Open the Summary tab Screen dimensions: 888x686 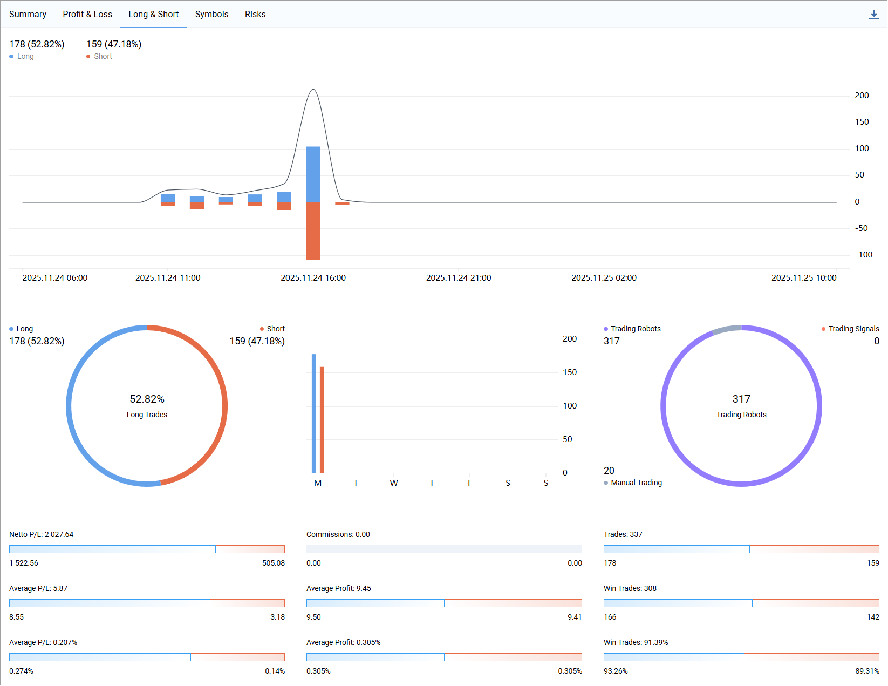[x=28, y=15]
